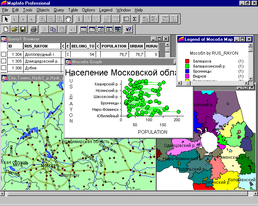This screenshot has height=206, width=258.
Task: Click the magenta Видное legend swatch
Action: (x=187, y=76)
